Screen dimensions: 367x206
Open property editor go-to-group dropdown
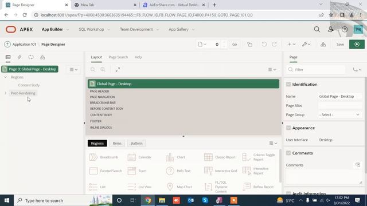pyautogui.click(x=357, y=69)
